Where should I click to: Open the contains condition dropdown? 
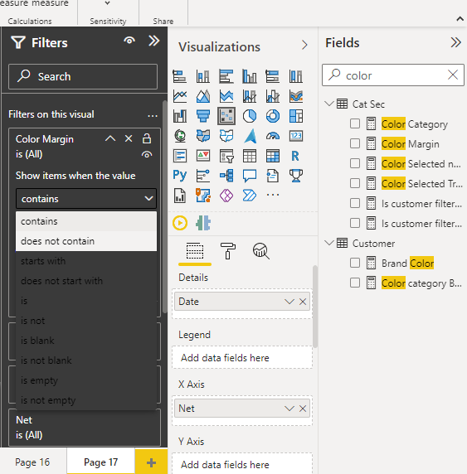click(86, 199)
